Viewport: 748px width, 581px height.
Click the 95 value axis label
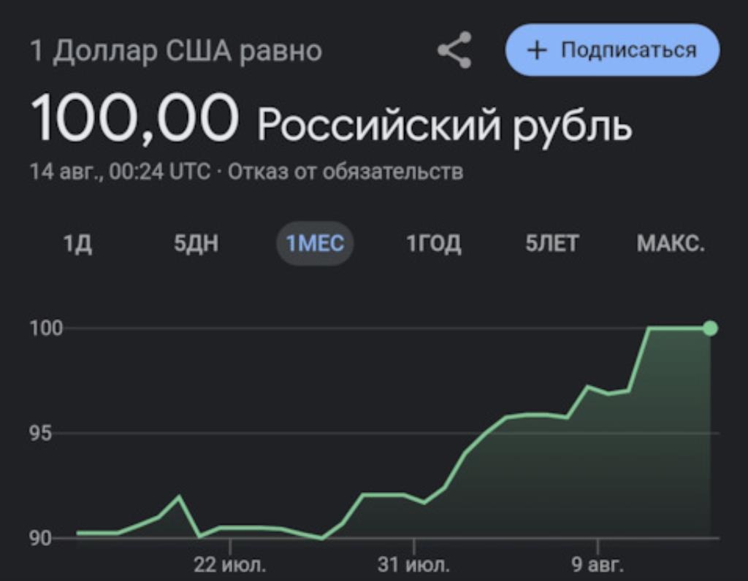click(41, 434)
